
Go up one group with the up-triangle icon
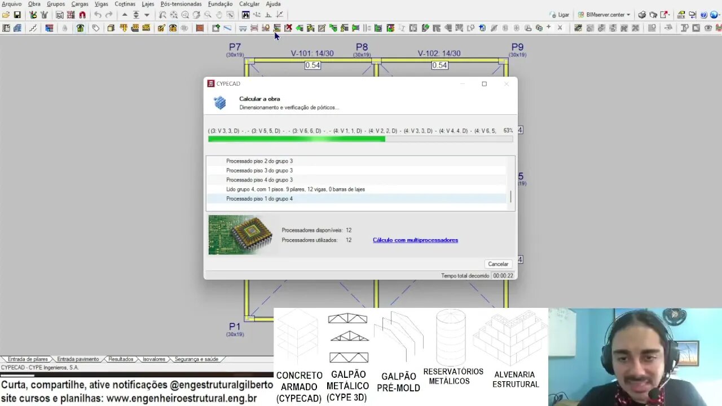click(125, 15)
